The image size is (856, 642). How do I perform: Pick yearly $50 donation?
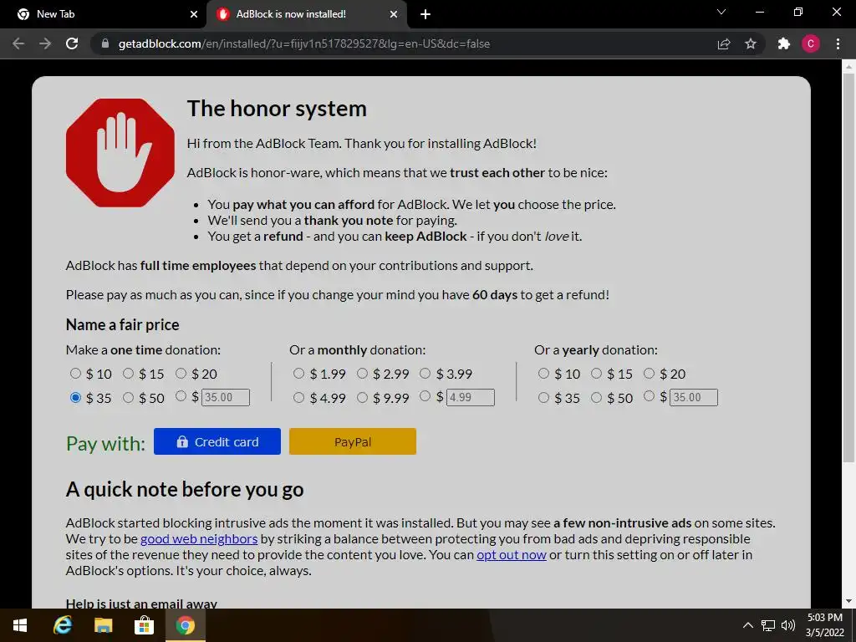tap(596, 397)
